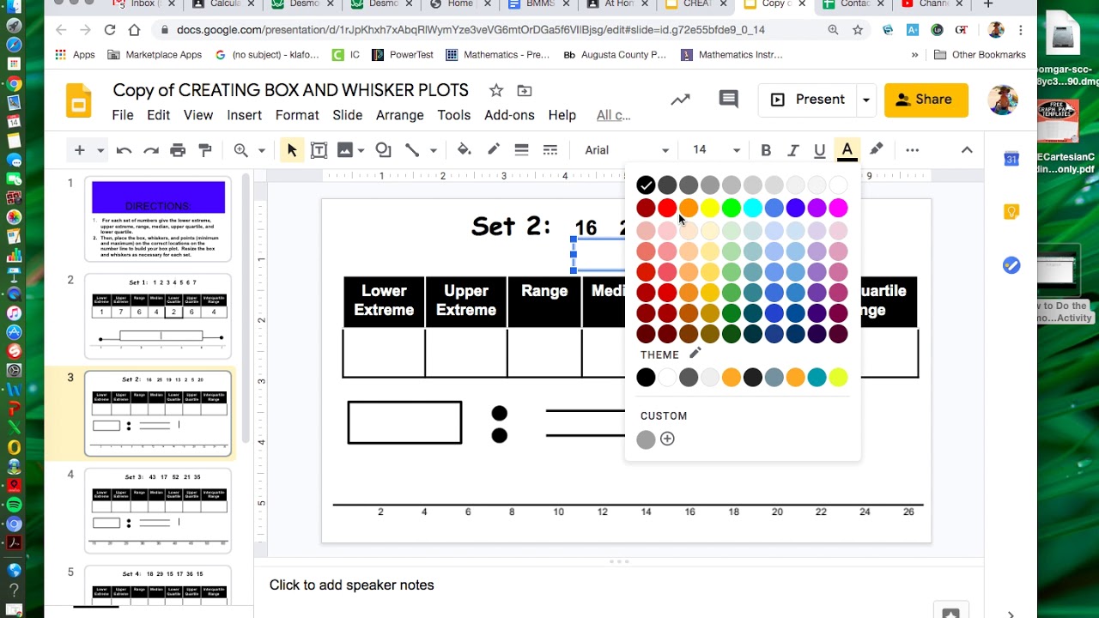Open the PowerTest bookmark
This screenshot has height=618, width=1099.
click(x=403, y=55)
